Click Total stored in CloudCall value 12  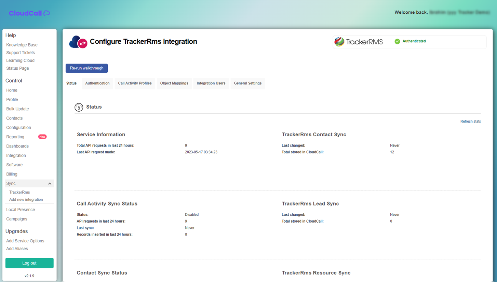click(392, 152)
